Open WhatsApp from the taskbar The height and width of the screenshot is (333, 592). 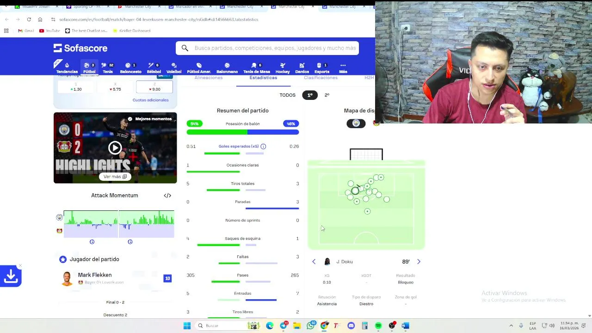310,326
